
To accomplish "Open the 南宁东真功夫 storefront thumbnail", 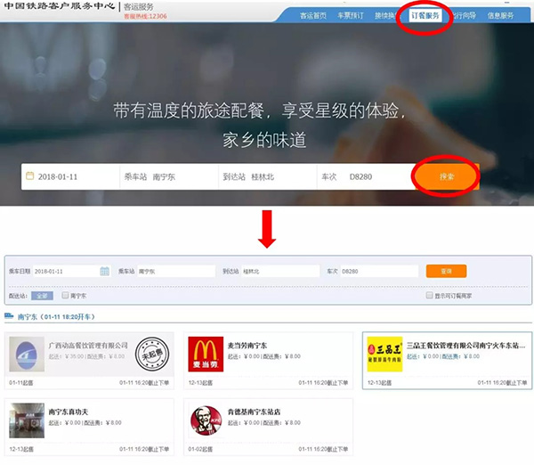I will (27, 420).
